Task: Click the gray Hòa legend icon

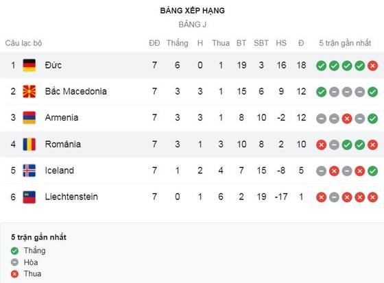Action: point(14,262)
